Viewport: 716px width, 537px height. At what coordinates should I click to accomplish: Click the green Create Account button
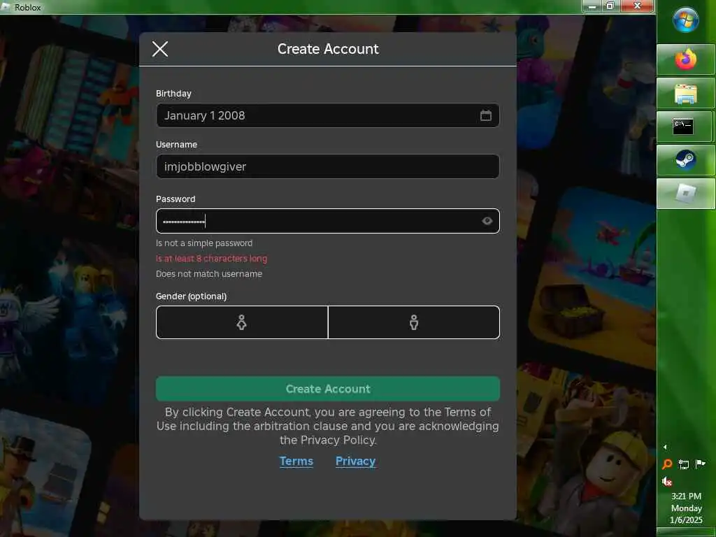pos(327,389)
